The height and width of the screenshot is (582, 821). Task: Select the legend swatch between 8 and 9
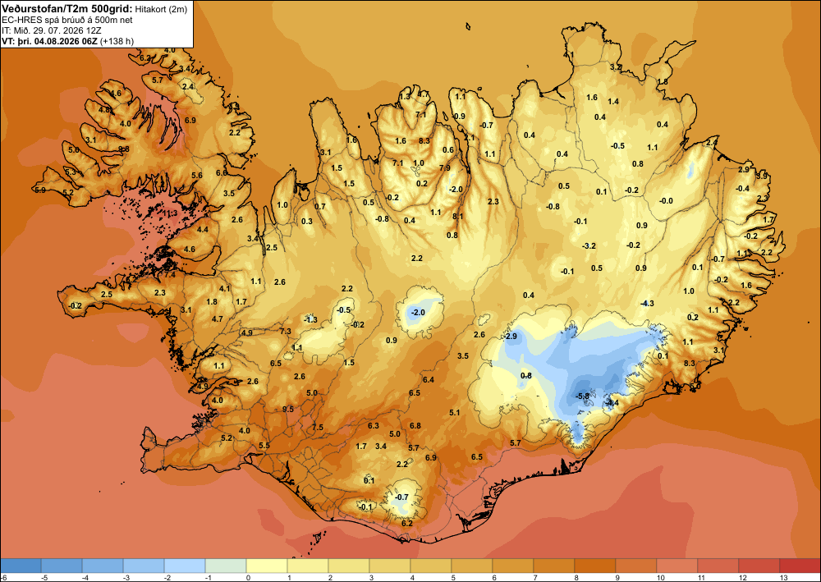(594, 566)
